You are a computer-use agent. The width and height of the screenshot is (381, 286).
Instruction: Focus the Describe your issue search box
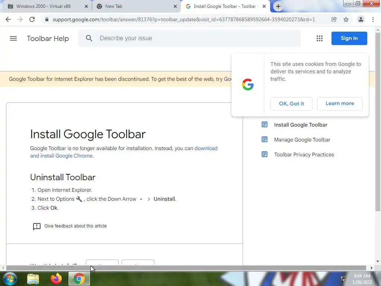189,38
